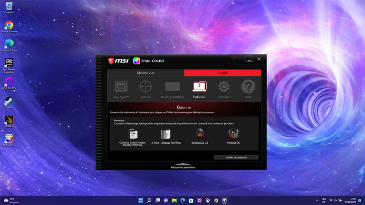This screenshot has height=205, width=365.
Task: Open the weather widget in taskbar
Action: pos(11,201)
